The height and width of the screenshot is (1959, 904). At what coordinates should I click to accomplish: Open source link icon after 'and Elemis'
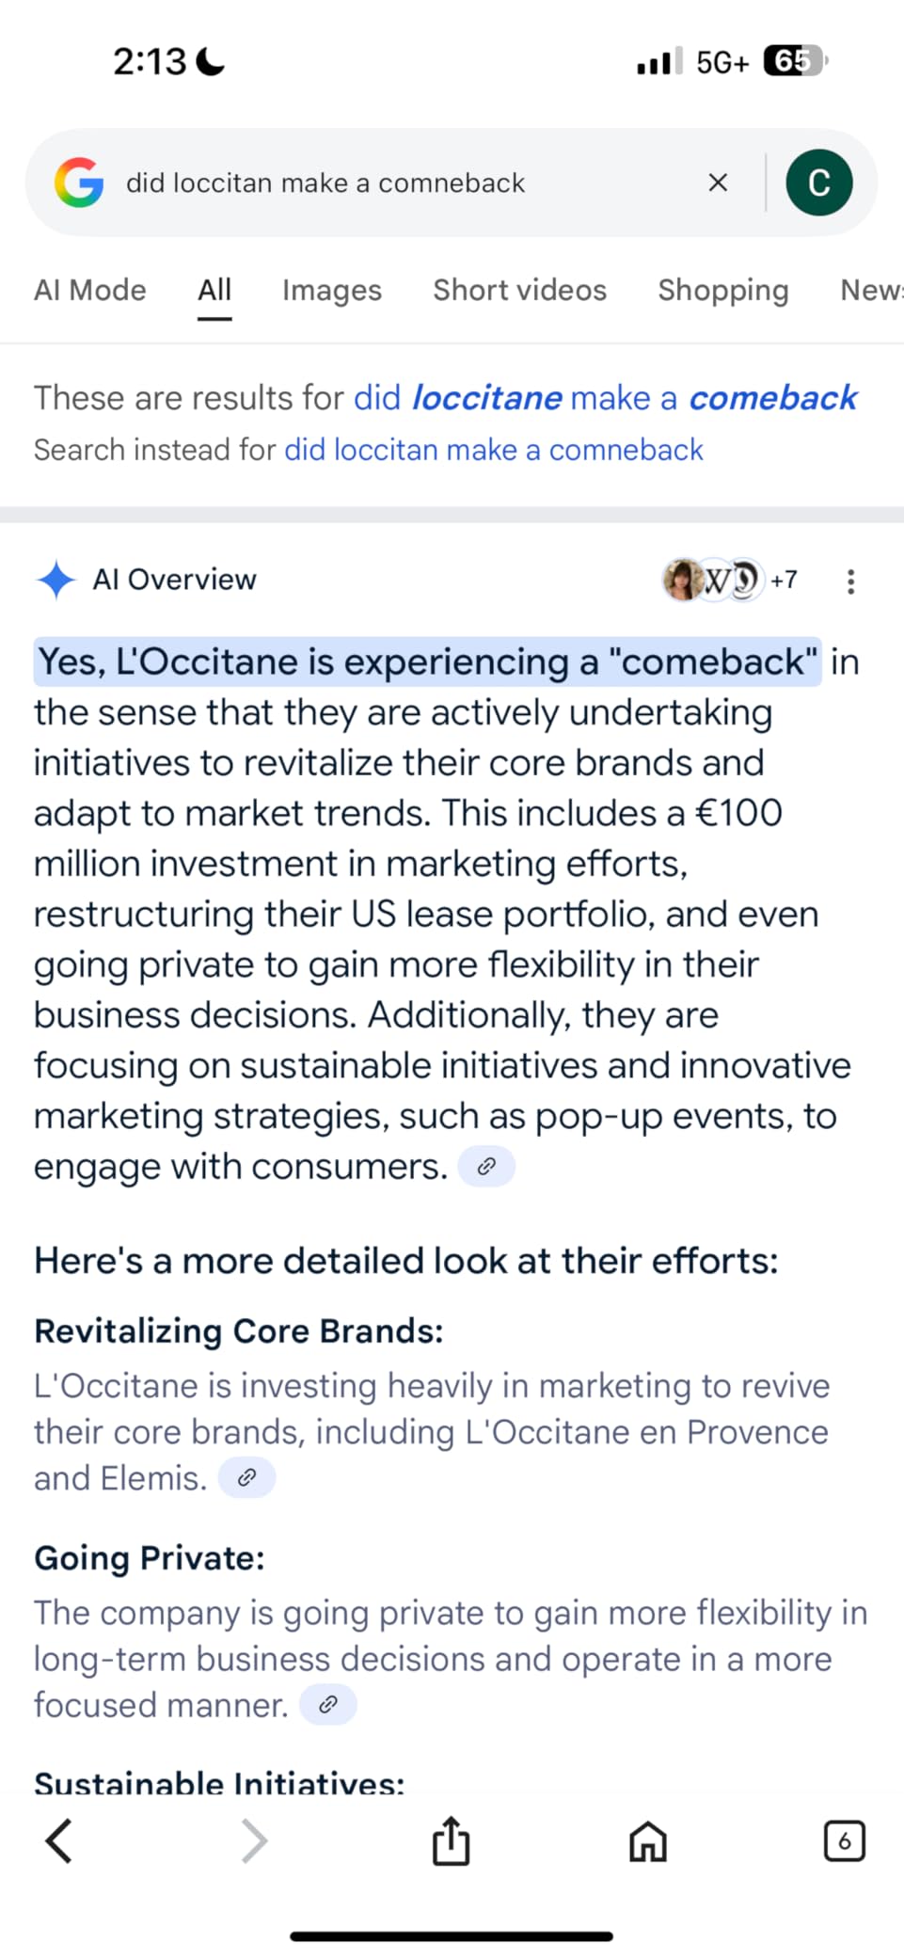point(246,1477)
